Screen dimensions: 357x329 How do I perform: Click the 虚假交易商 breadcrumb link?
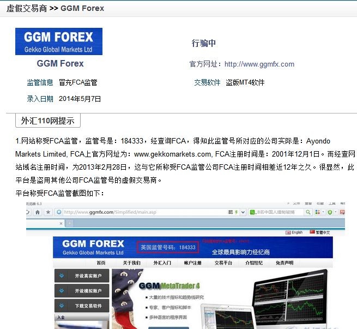27,8
